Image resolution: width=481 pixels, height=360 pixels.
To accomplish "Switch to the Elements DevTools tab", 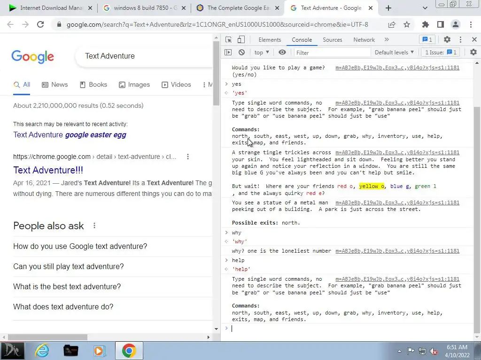I will (270, 40).
